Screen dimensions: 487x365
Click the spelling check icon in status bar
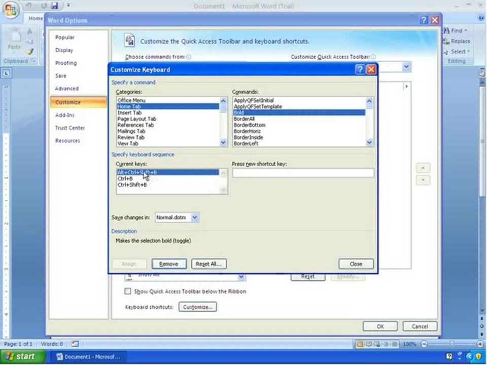pos(75,344)
